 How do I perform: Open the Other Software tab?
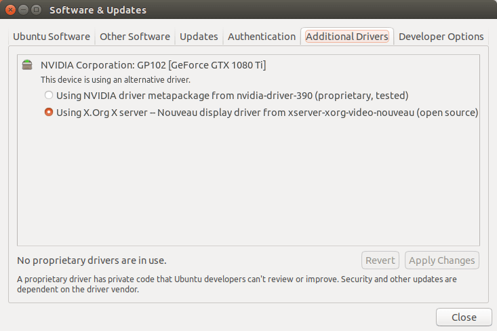[135, 37]
